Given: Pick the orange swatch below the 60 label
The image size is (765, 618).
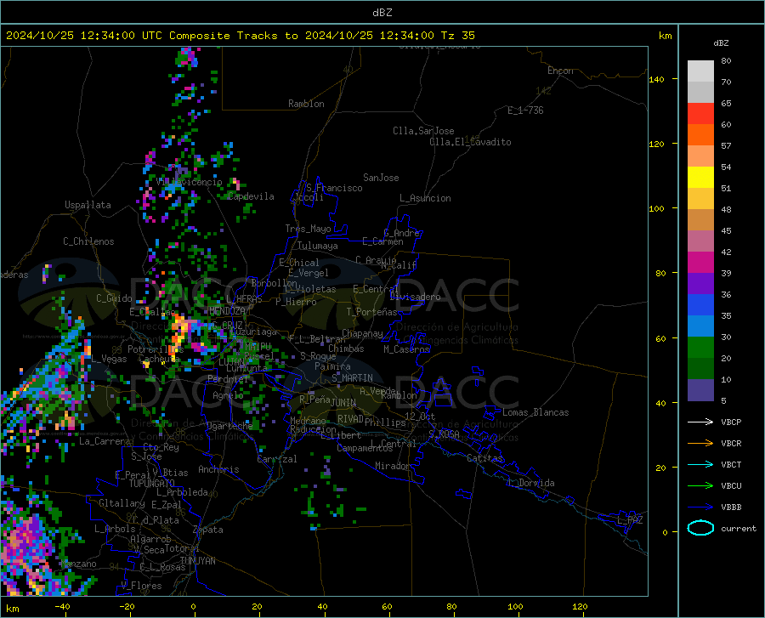Looking at the screenshot, I should [700, 135].
